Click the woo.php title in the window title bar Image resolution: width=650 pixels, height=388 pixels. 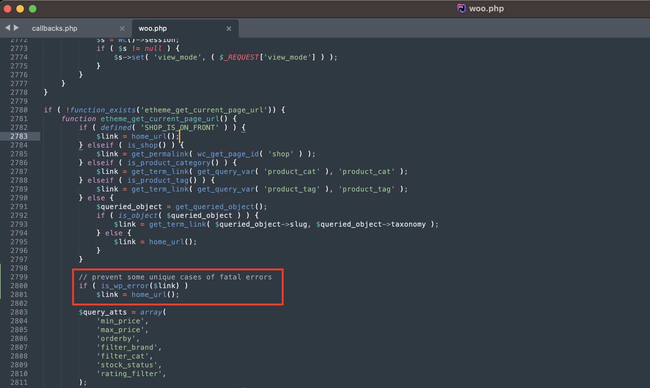coord(486,8)
